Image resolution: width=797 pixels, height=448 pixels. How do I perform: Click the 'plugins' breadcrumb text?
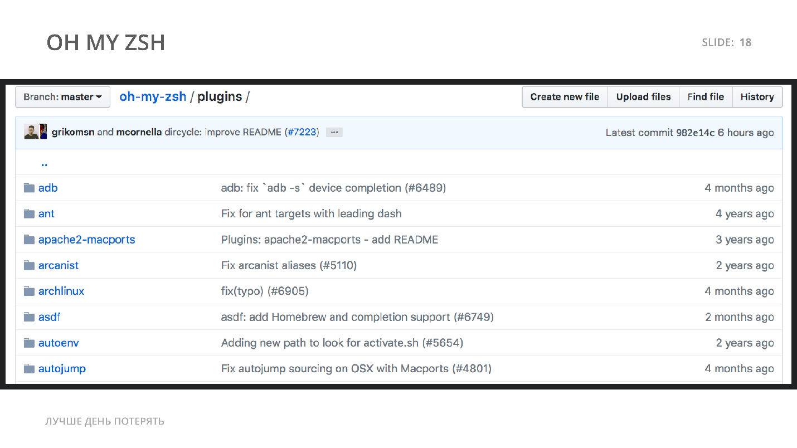coord(220,97)
